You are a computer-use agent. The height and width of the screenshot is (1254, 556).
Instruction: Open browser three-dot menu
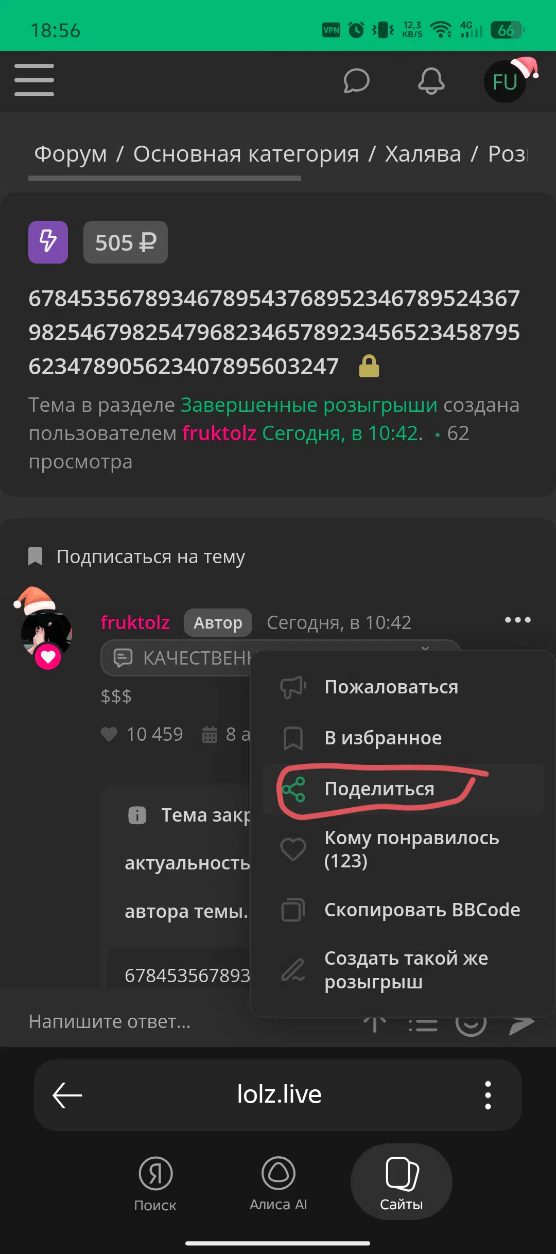click(488, 1095)
